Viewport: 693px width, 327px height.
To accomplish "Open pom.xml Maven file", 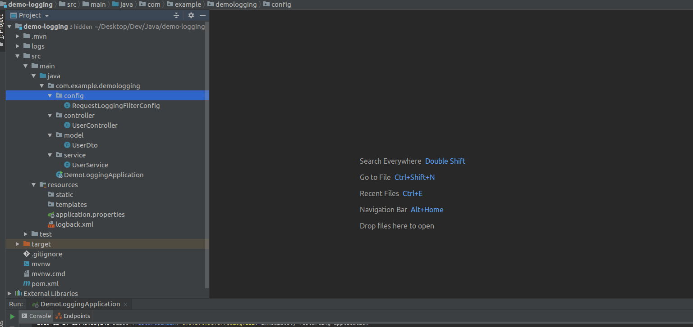I will 45,284.
